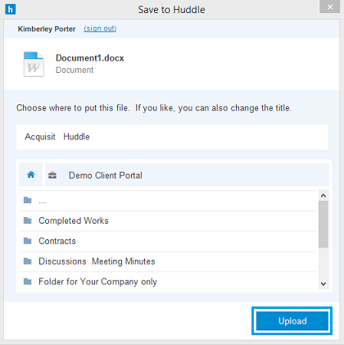Click the Word document file icon
Screen dimensions: 344x345
coord(34,64)
